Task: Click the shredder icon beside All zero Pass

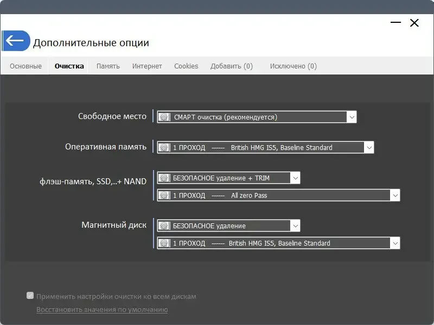Action: point(164,196)
